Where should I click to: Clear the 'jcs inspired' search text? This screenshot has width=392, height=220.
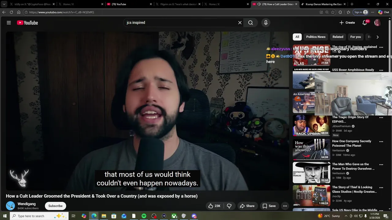point(240,23)
